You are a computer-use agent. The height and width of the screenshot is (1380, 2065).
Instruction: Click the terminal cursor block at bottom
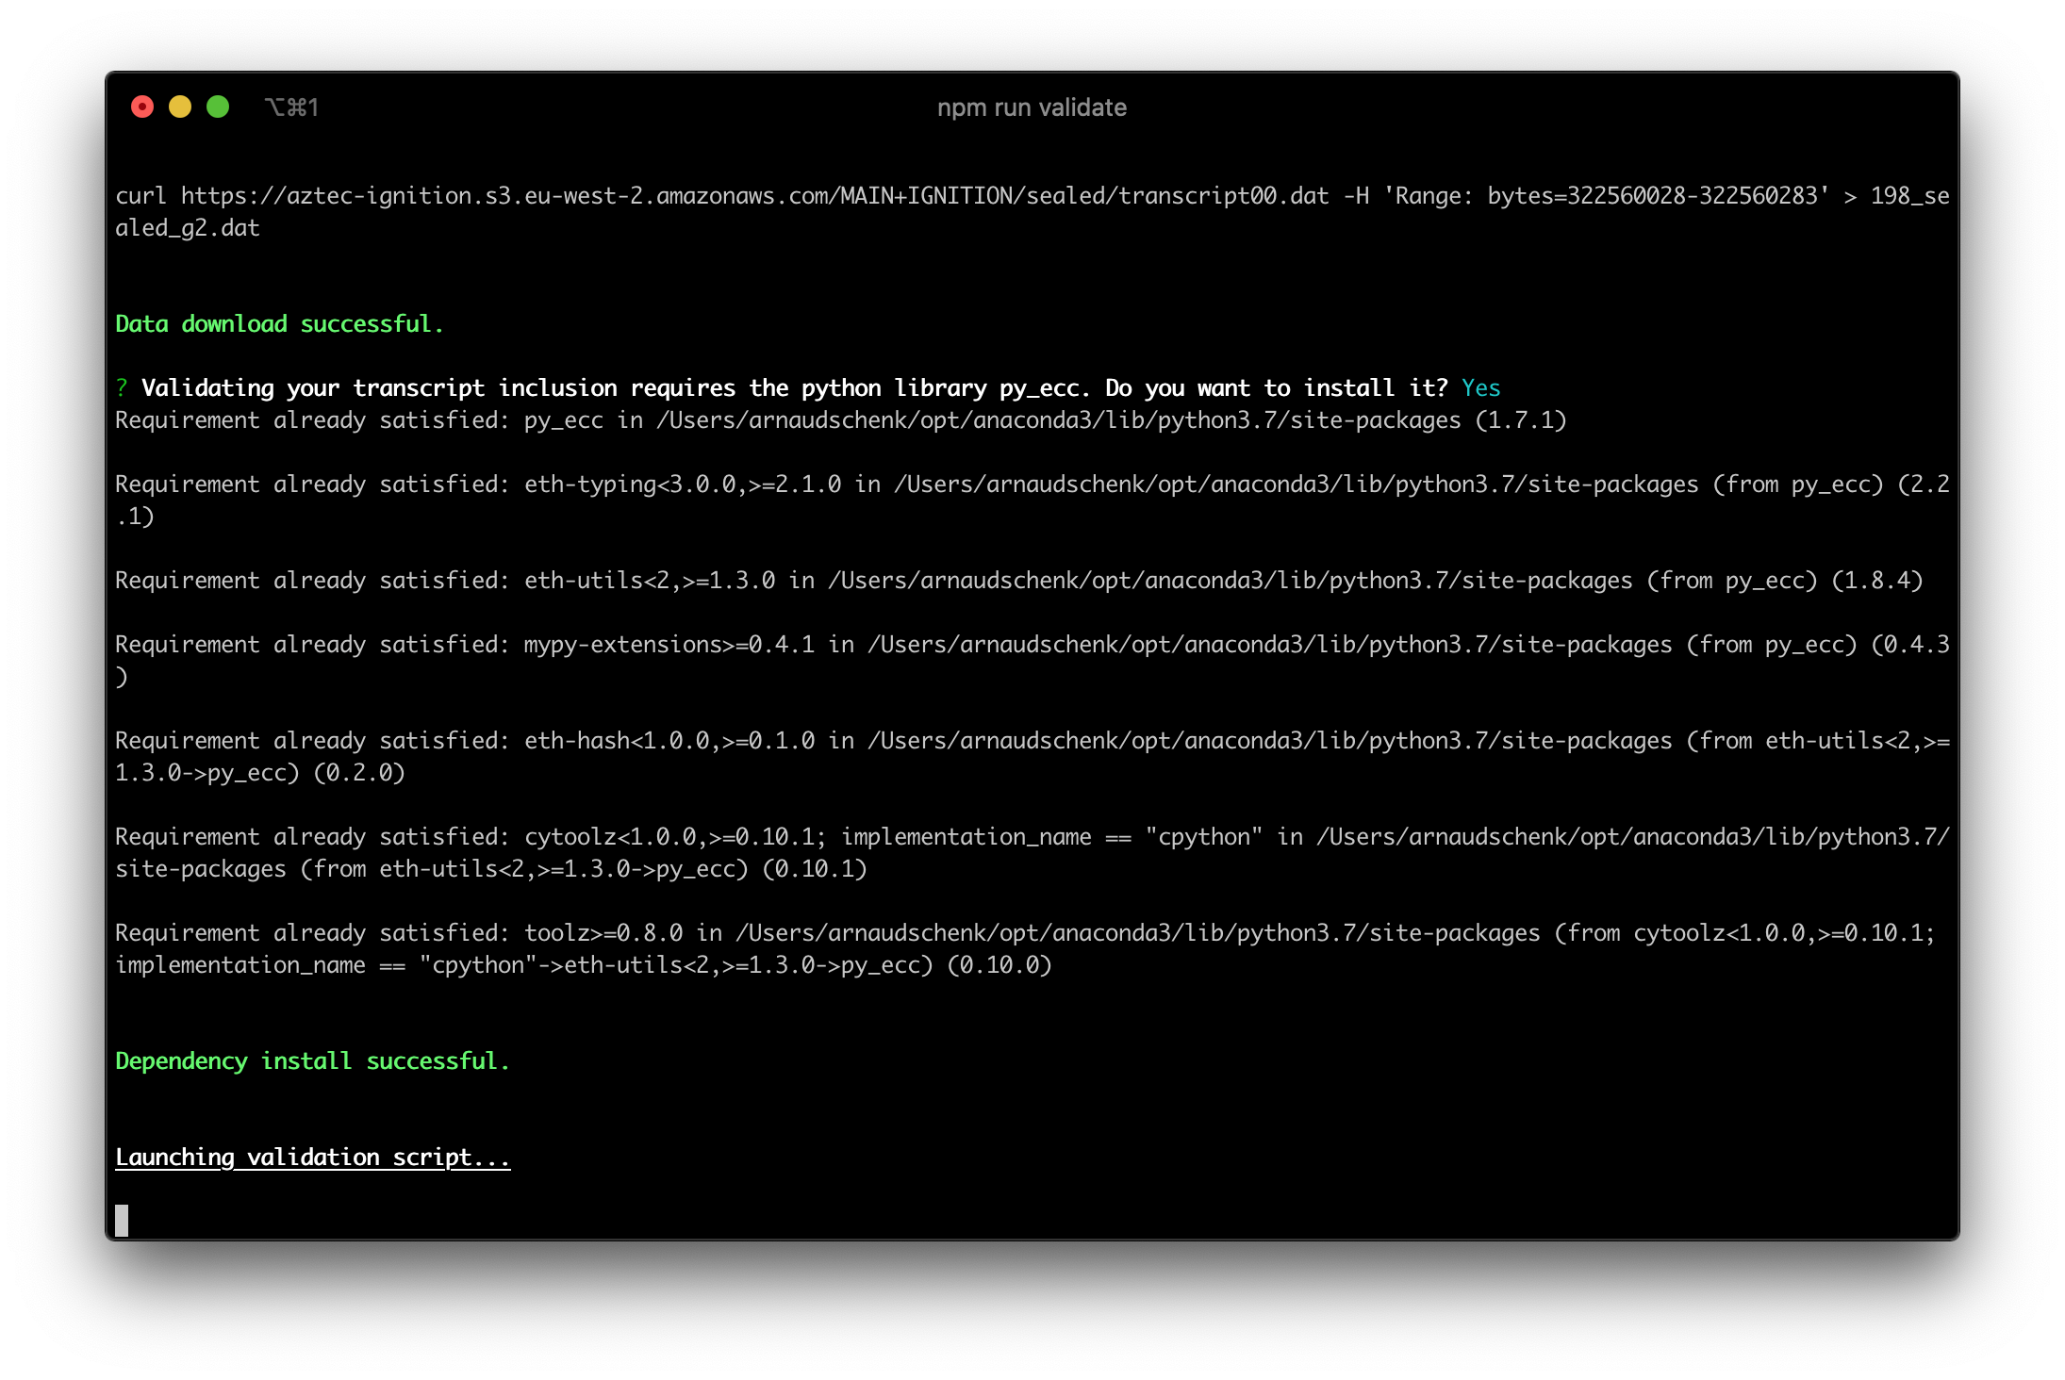pyautogui.click(x=122, y=1221)
